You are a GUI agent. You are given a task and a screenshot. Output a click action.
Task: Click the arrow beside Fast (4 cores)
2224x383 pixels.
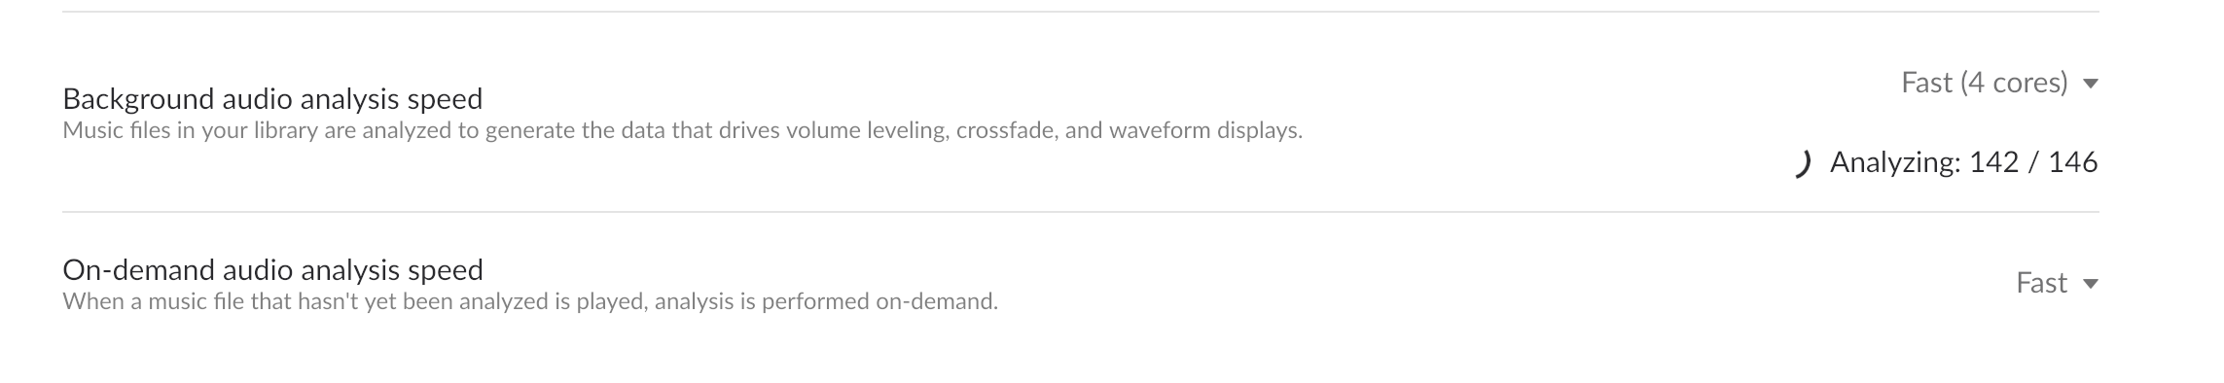[x=2090, y=85]
